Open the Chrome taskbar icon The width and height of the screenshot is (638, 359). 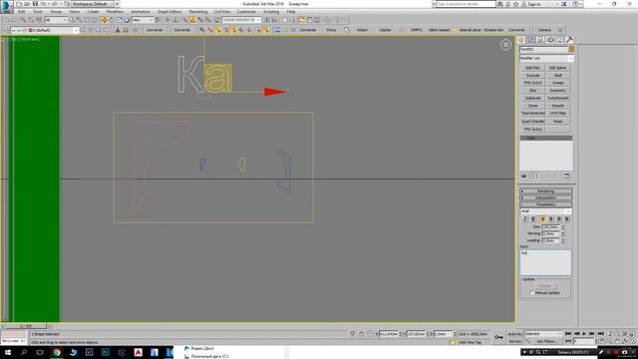click(57, 352)
